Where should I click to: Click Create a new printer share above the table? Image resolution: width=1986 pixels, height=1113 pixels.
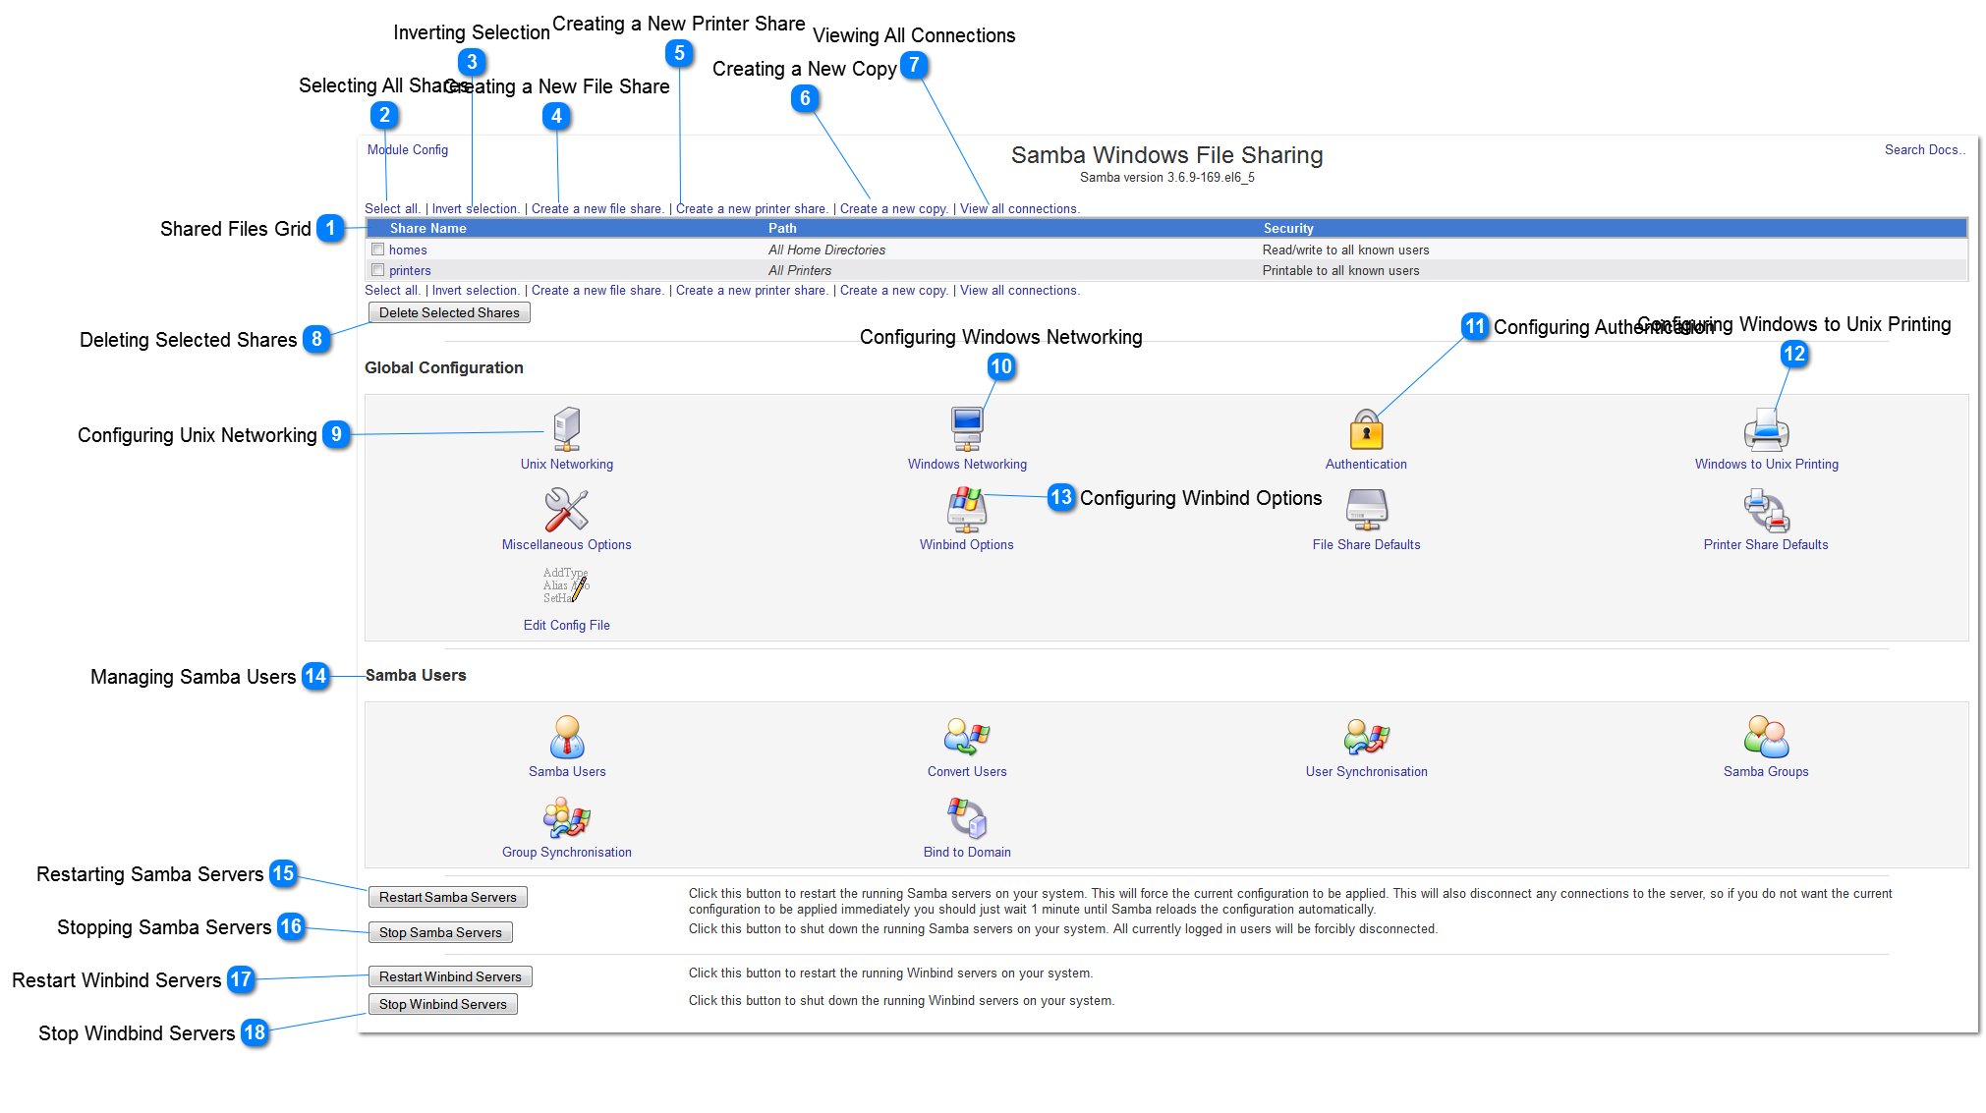pos(752,209)
